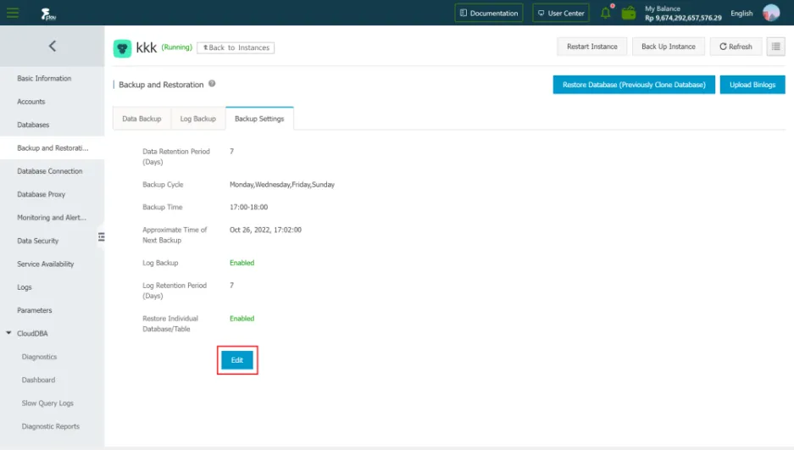The height and width of the screenshot is (450, 794).
Task: Open Parameters in sidebar
Action: click(35, 310)
